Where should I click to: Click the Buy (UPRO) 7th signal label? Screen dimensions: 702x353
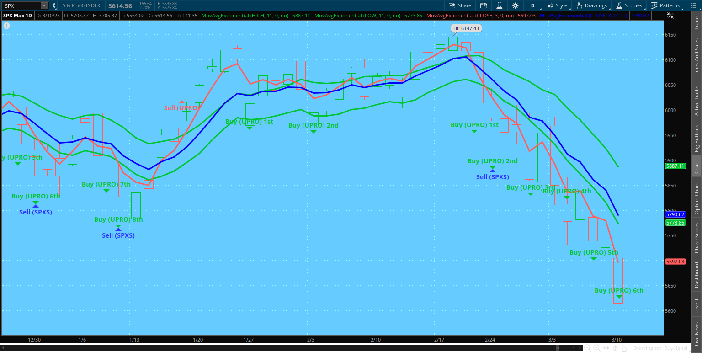(106, 184)
